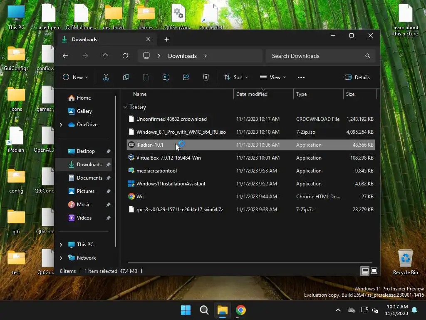
Task: Select mediacreationtool file
Action: click(x=251, y=171)
